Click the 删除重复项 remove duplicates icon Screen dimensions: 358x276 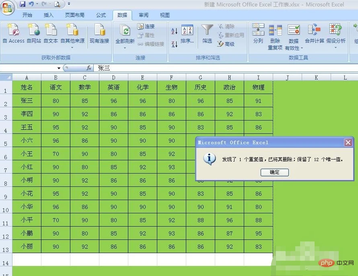(x=275, y=31)
